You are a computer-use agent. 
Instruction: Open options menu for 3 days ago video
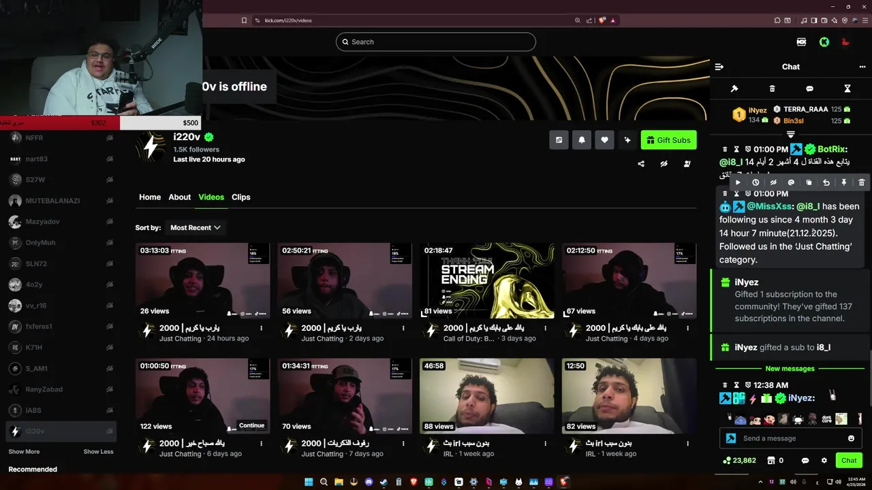point(546,328)
